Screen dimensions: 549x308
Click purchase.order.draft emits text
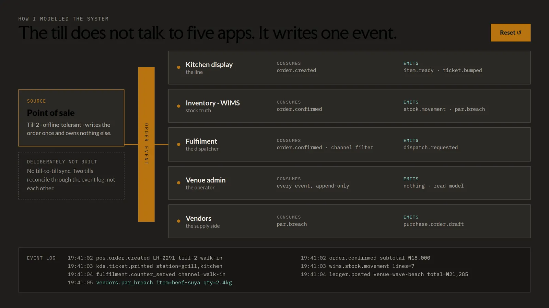(x=434, y=224)
